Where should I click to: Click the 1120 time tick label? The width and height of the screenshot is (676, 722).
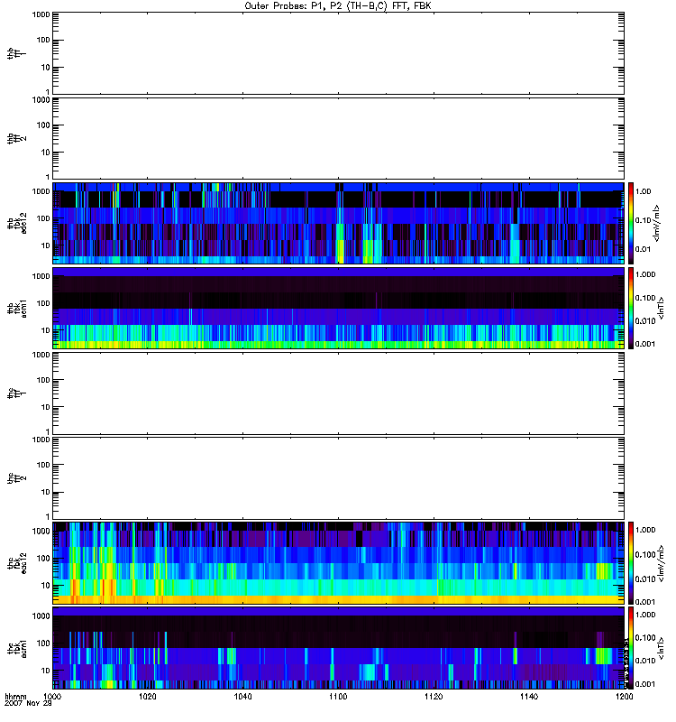(x=433, y=698)
